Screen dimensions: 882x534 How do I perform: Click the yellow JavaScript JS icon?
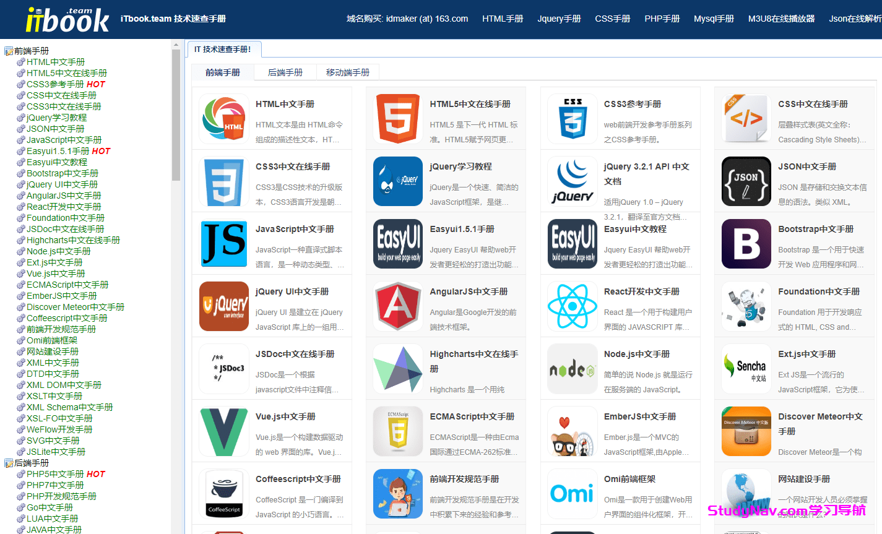click(223, 244)
